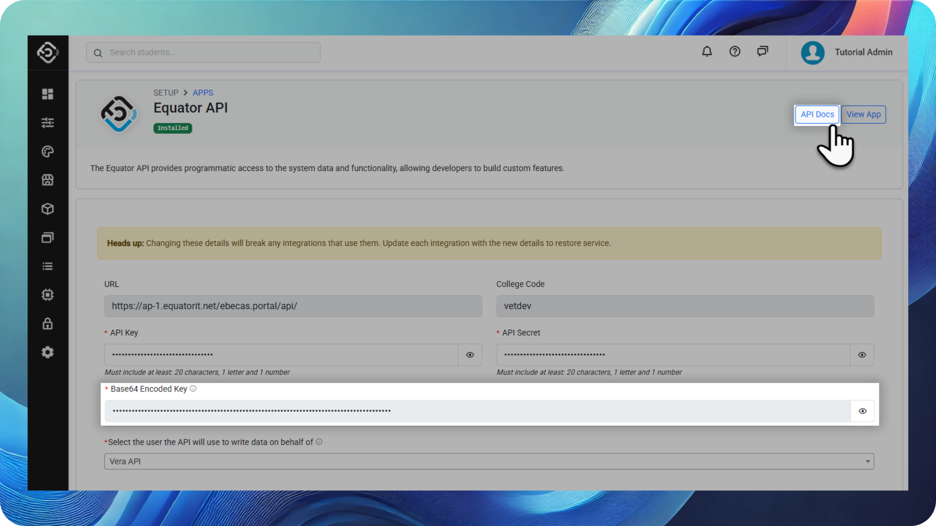Unmask the Base64 Encoded Key value
The image size is (936, 526).
click(862, 411)
